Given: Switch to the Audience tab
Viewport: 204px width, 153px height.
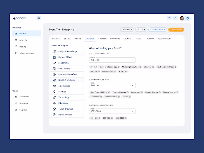Looking at the screenshot, I should point(90,39).
